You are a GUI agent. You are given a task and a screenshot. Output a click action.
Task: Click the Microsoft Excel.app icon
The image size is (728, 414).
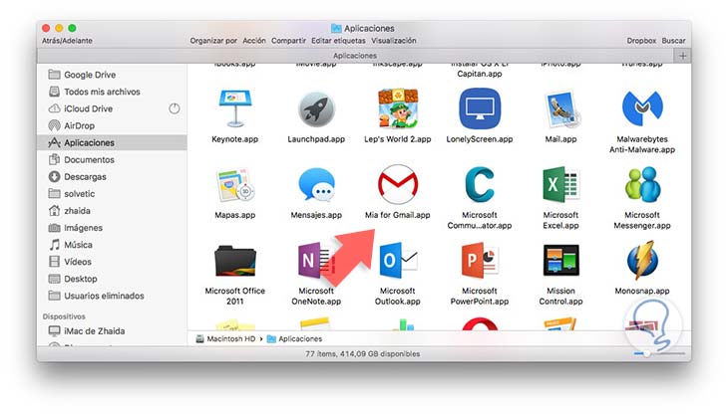click(x=560, y=185)
